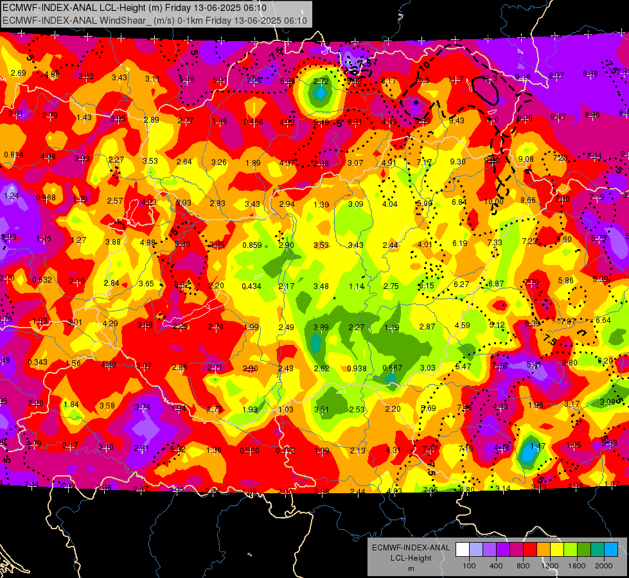Click the 800 label on the legend scale
The width and height of the screenshot is (629, 578).
[x=523, y=566]
